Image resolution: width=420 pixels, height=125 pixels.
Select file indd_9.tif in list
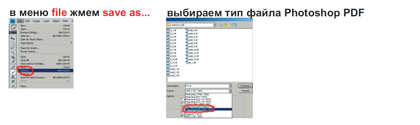192,46
